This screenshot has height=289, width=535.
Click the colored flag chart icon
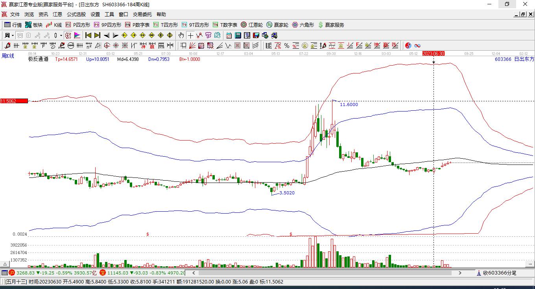click(x=77, y=35)
